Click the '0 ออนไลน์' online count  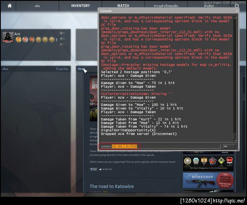click(62, 69)
